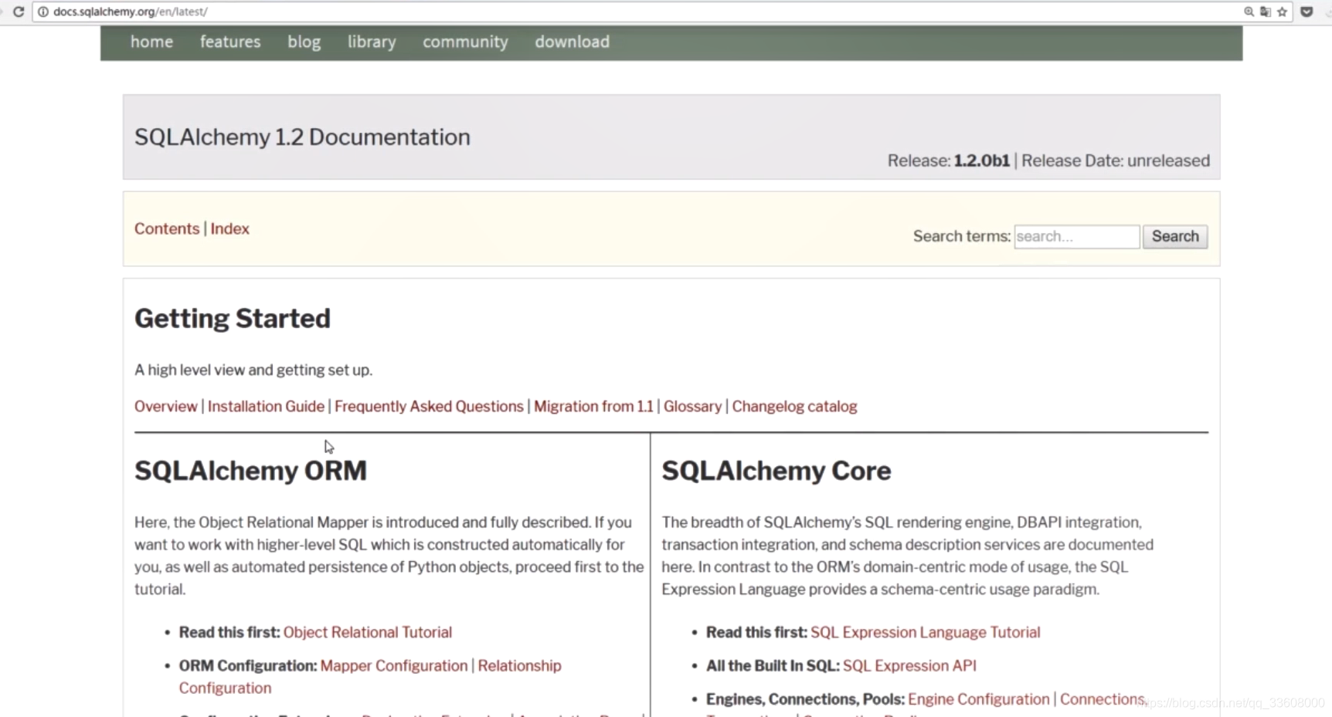Image resolution: width=1332 pixels, height=717 pixels.
Task: Reload the page with the refresh icon
Action: (x=19, y=12)
